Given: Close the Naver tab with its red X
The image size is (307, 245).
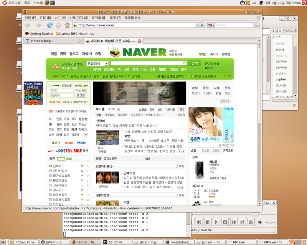Looking at the screenshot, I should click(139, 41).
